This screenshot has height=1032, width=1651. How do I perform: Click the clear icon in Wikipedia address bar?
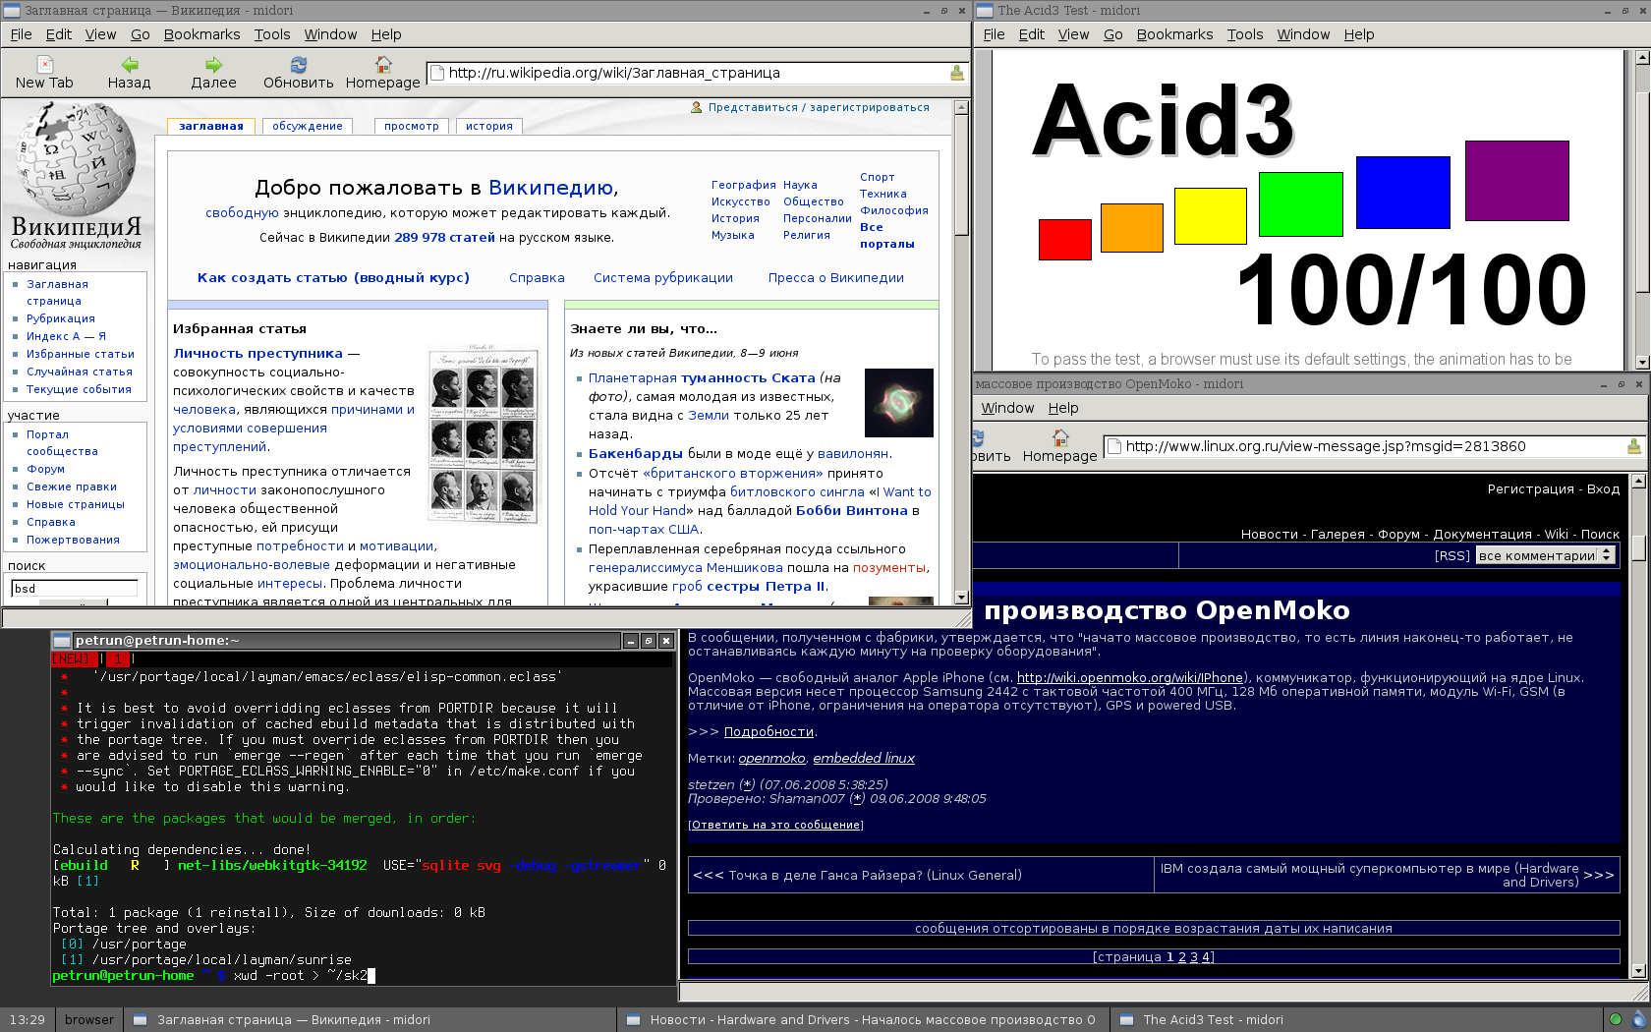tap(957, 73)
